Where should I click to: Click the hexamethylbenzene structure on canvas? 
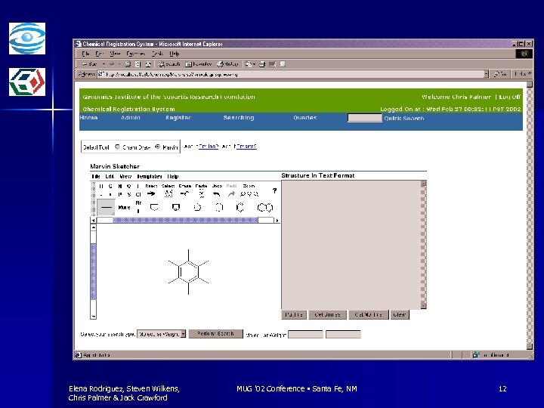pyautogui.click(x=188, y=272)
